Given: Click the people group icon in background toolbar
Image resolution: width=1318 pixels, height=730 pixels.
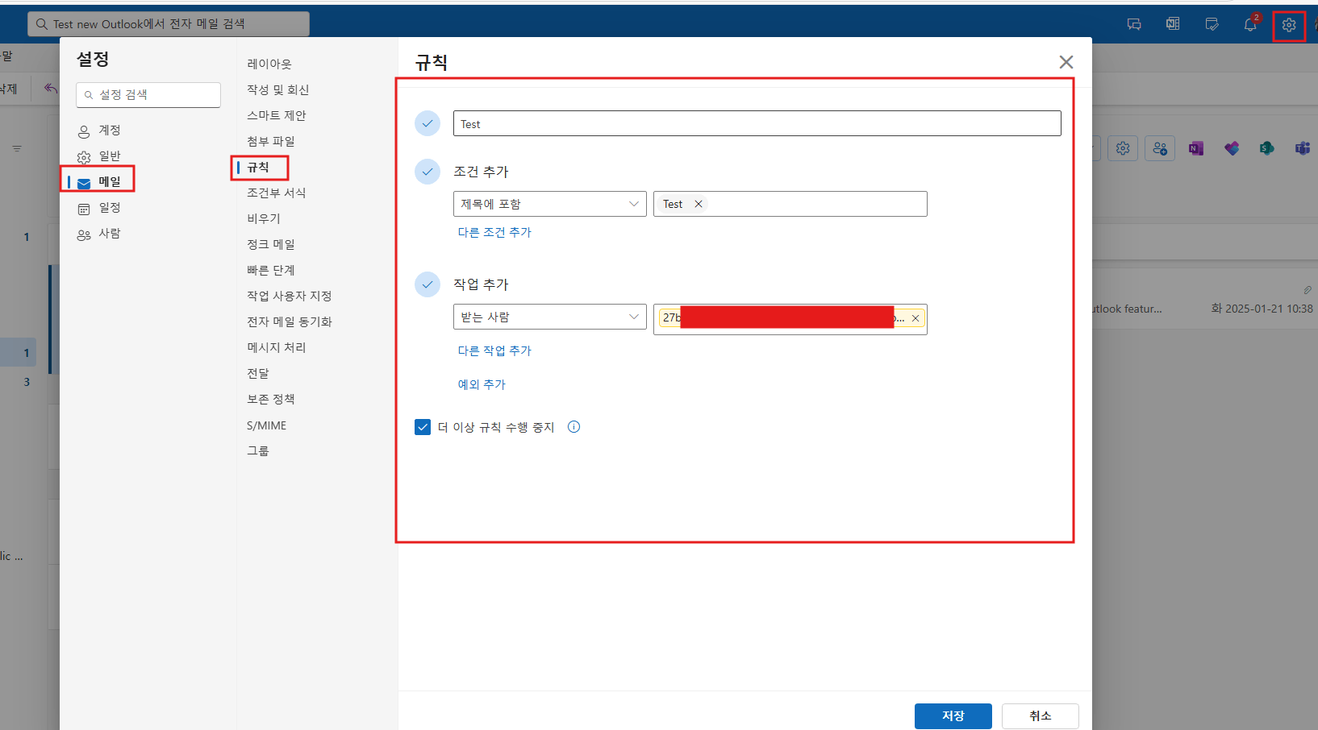Looking at the screenshot, I should [x=1160, y=148].
